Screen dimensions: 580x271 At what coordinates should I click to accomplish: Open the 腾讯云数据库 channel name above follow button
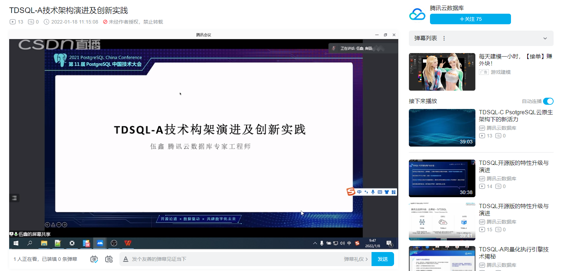(447, 8)
